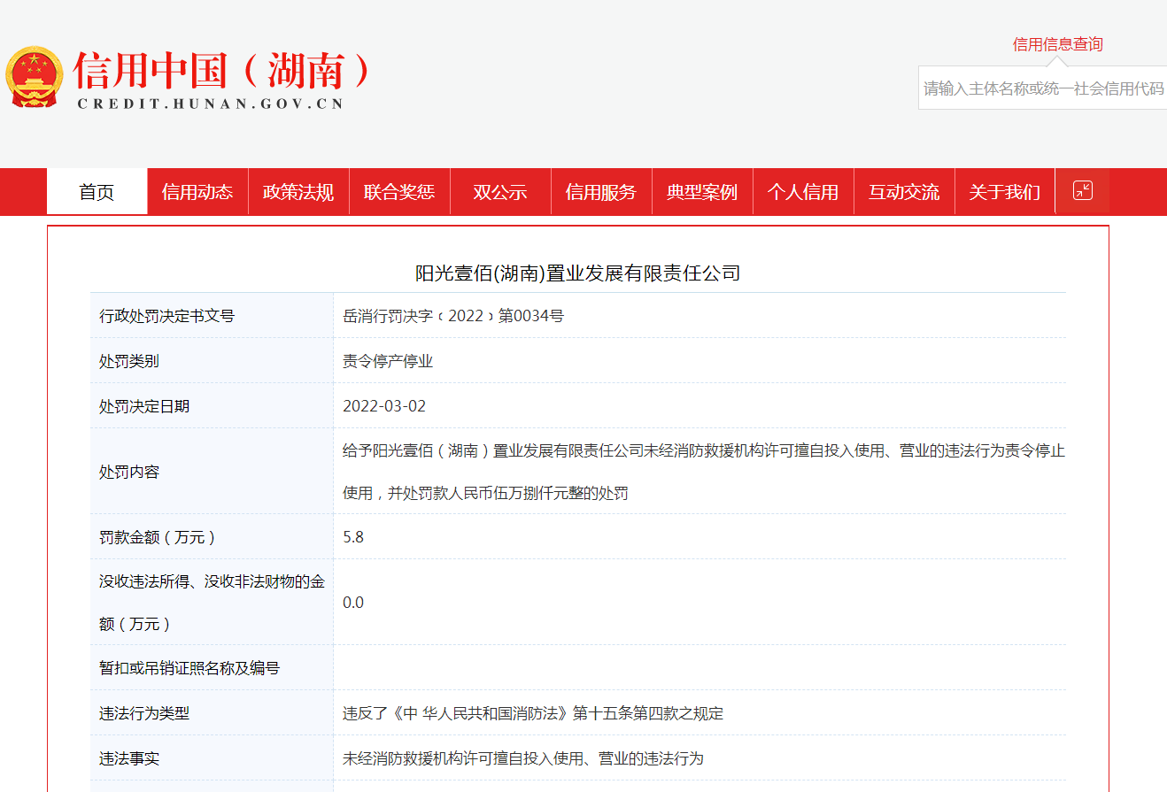Select the 行政处罚决定书文号 label

point(166,316)
